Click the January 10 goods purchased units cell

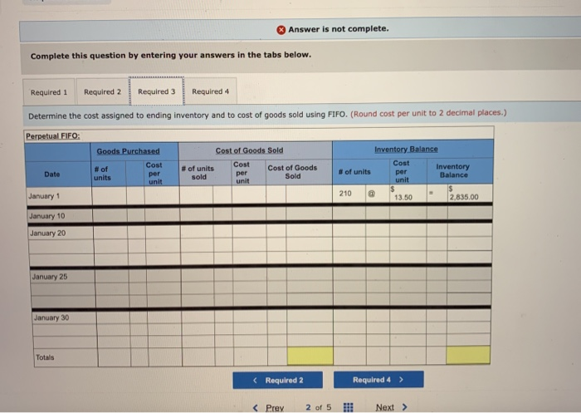tap(110, 215)
